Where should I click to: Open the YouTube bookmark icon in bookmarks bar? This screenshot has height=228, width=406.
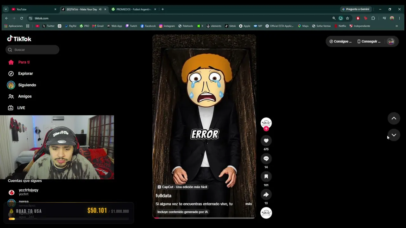click(x=37, y=26)
